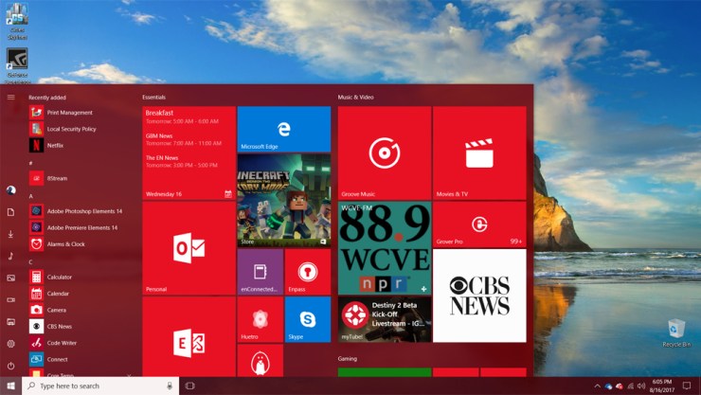
Task: Open the WCVE 88.9 radio tile
Action: click(x=385, y=248)
